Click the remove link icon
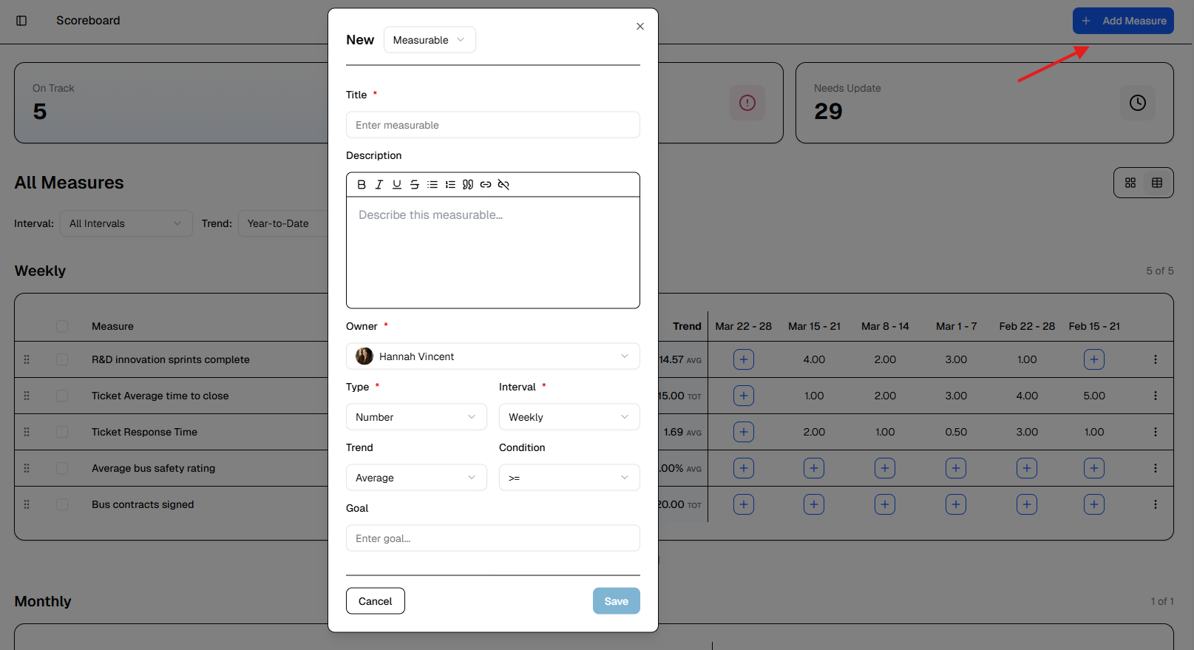This screenshot has height=650, width=1194. [x=503, y=185]
